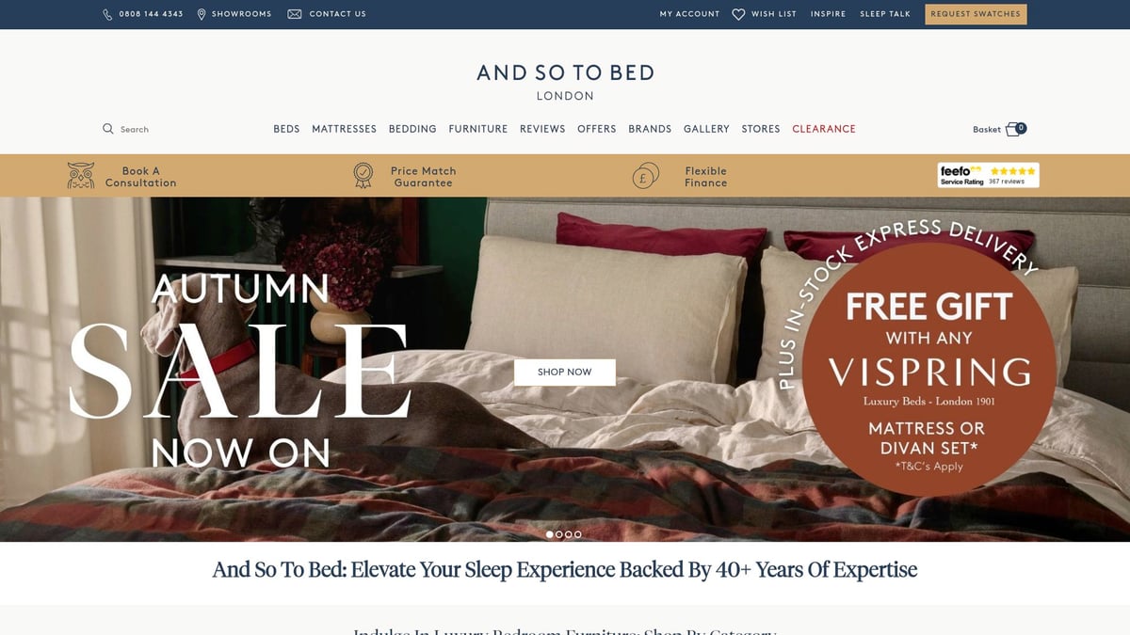Select the second carousel slide dot
This screenshot has width=1130, height=635.
pos(559,534)
